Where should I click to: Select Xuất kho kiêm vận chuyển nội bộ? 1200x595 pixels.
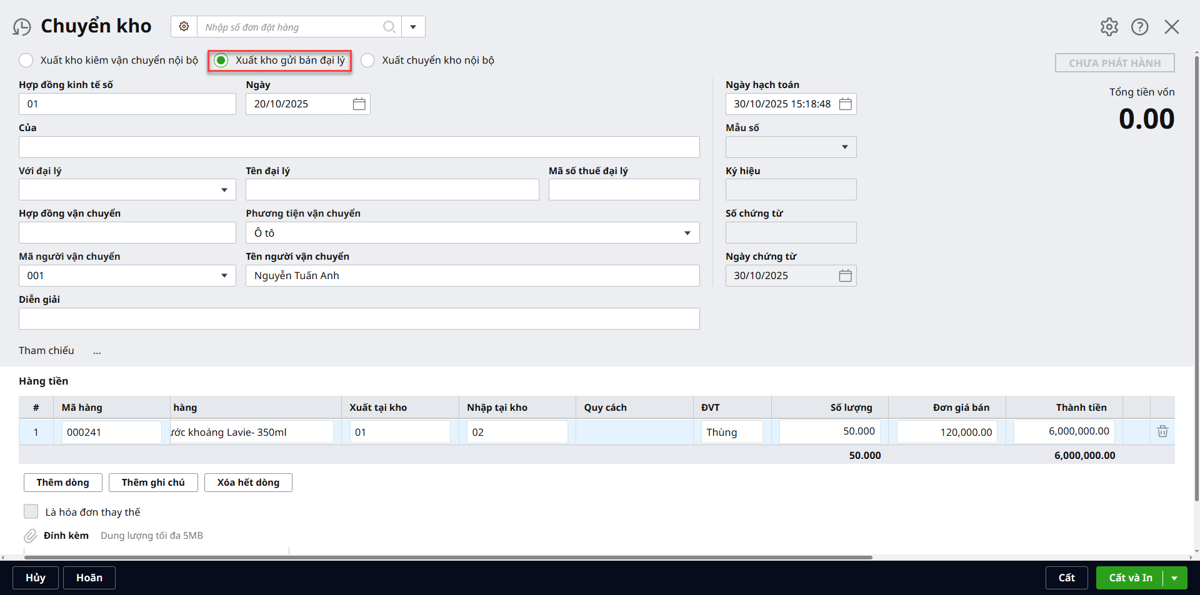pos(26,61)
